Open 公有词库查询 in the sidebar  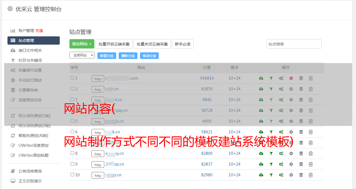(30, 171)
